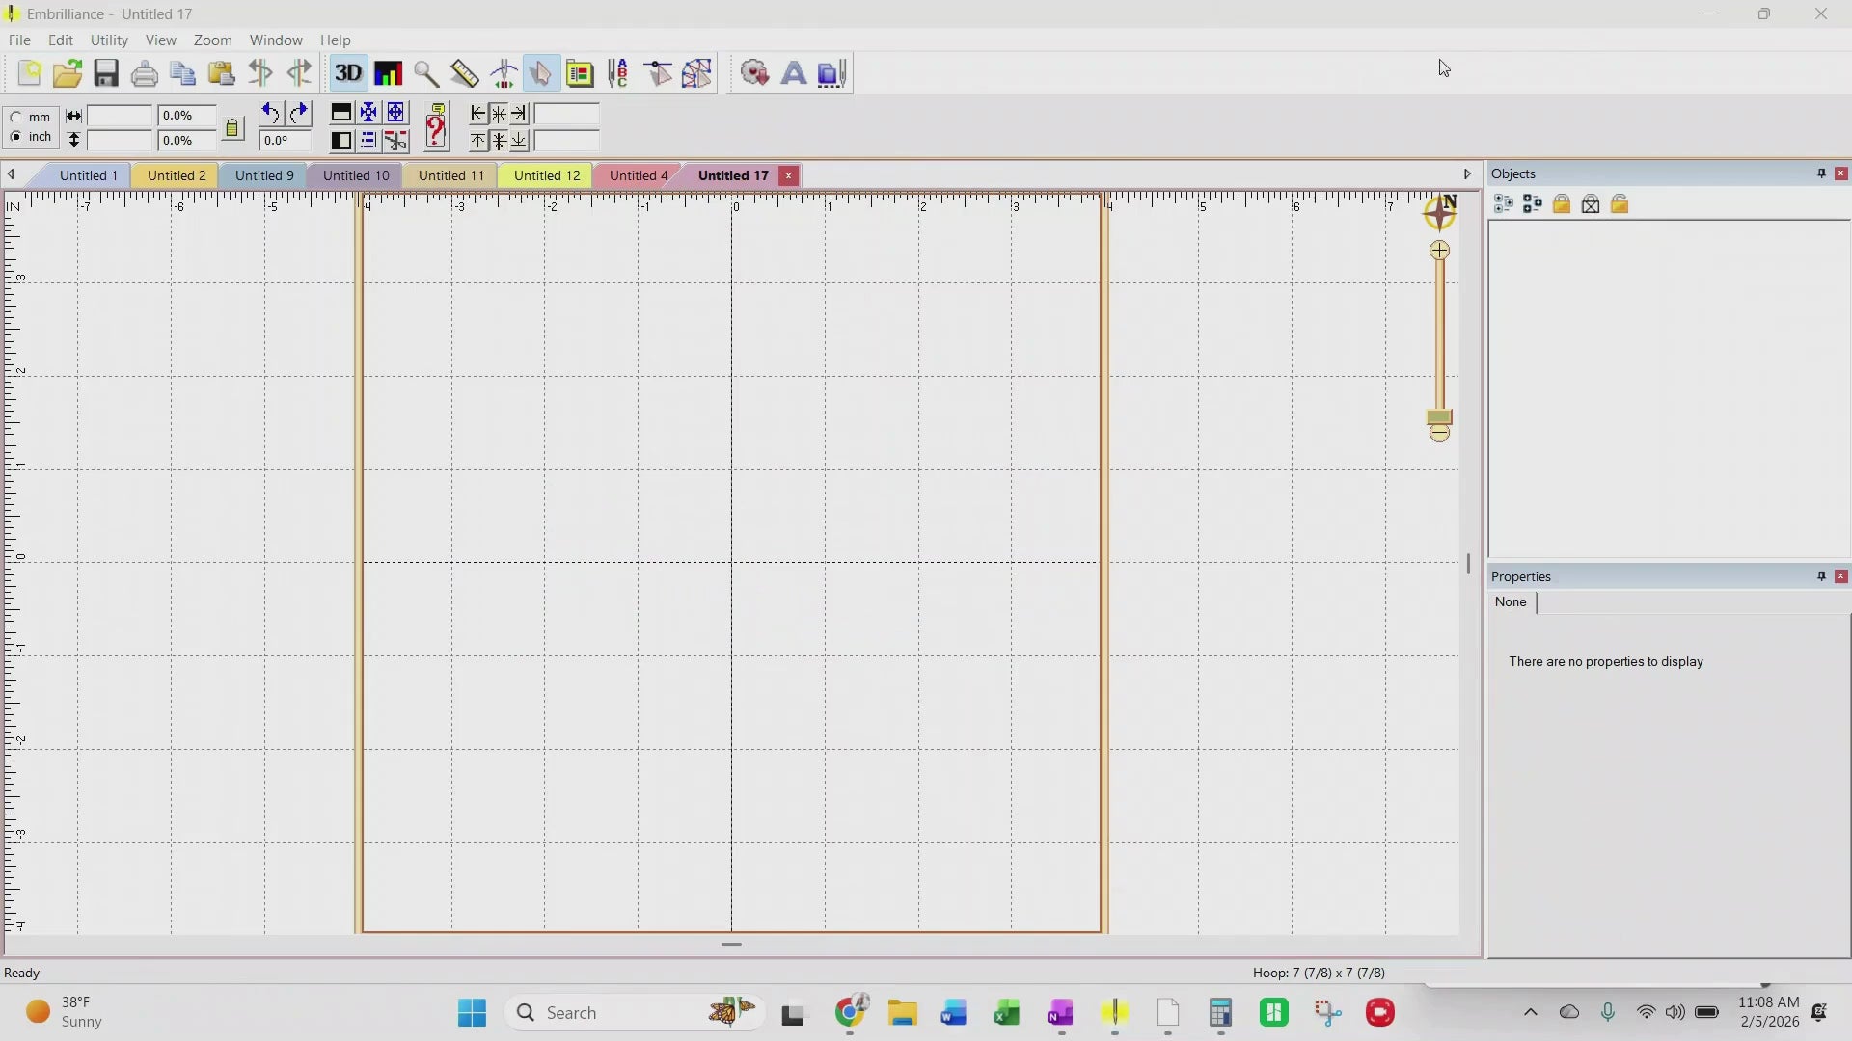Align selection to the left edge
The image size is (1852, 1041).
tap(478, 114)
